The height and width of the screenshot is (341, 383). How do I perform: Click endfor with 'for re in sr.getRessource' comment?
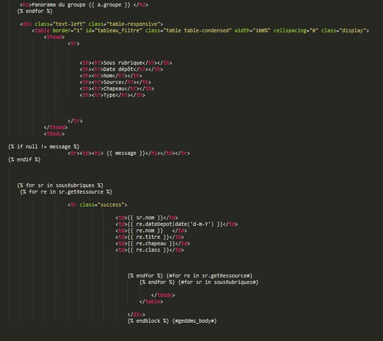tap(190, 275)
